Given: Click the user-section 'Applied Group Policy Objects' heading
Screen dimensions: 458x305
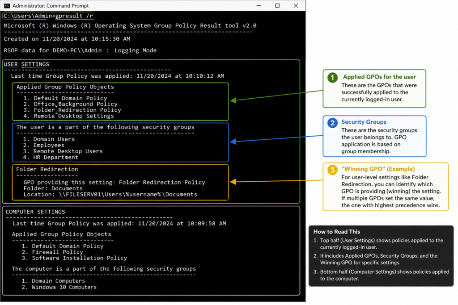Looking at the screenshot, I should 65,87.
